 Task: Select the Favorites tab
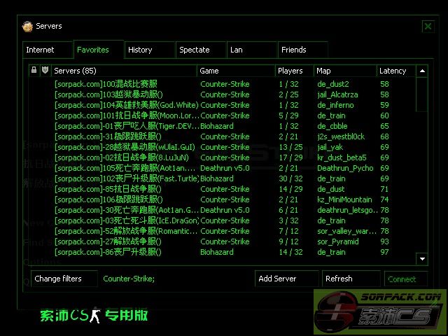coord(99,50)
